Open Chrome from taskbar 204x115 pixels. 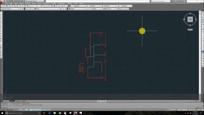pyautogui.click(x=60, y=113)
